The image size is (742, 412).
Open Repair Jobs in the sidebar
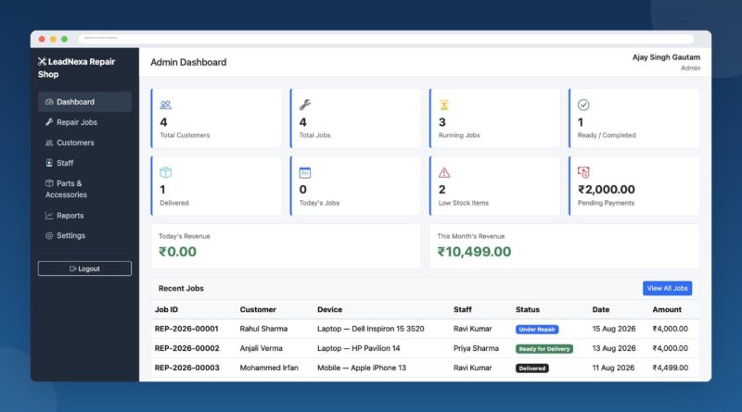tap(84, 122)
